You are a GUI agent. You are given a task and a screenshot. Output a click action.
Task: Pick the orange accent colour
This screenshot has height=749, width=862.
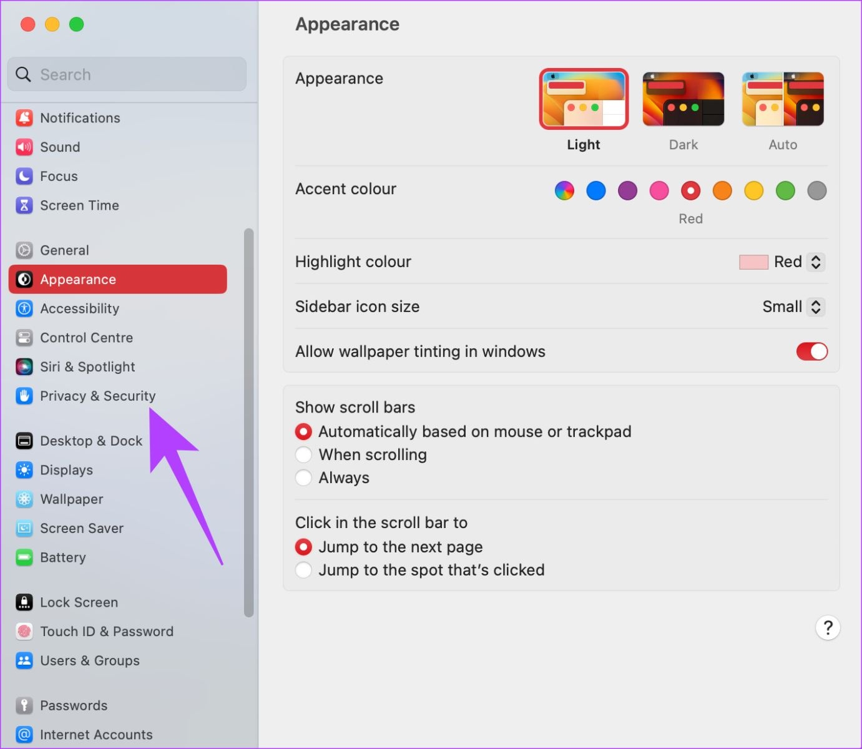pyautogui.click(x=722, y=191)
